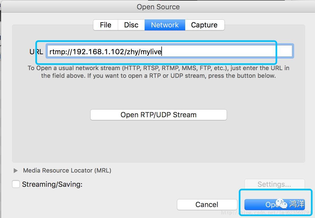Select the Network tab
The width and height of the screenshot is (315, 218).
coord(165,25)
